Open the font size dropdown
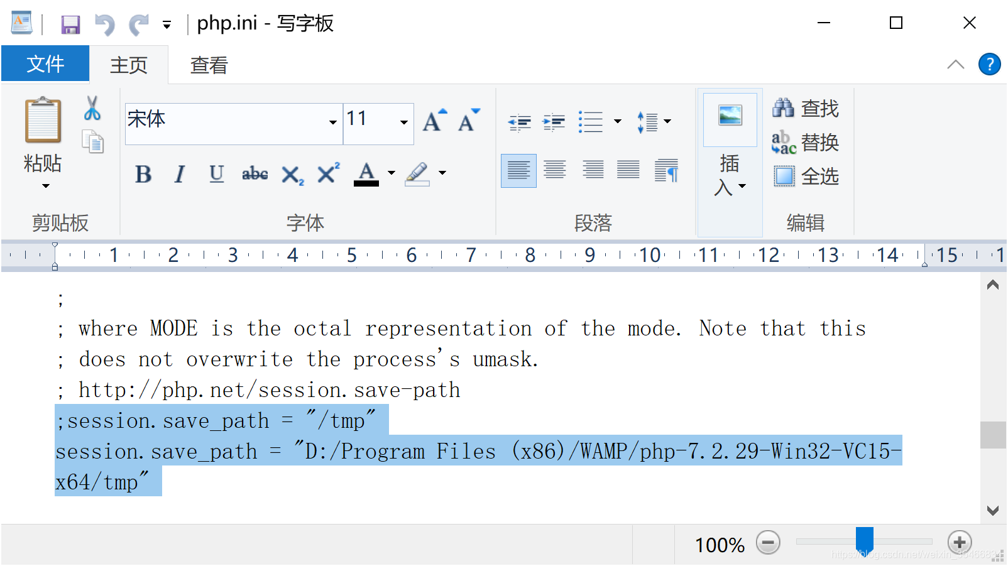1008x566 pixels. [404, 123]
